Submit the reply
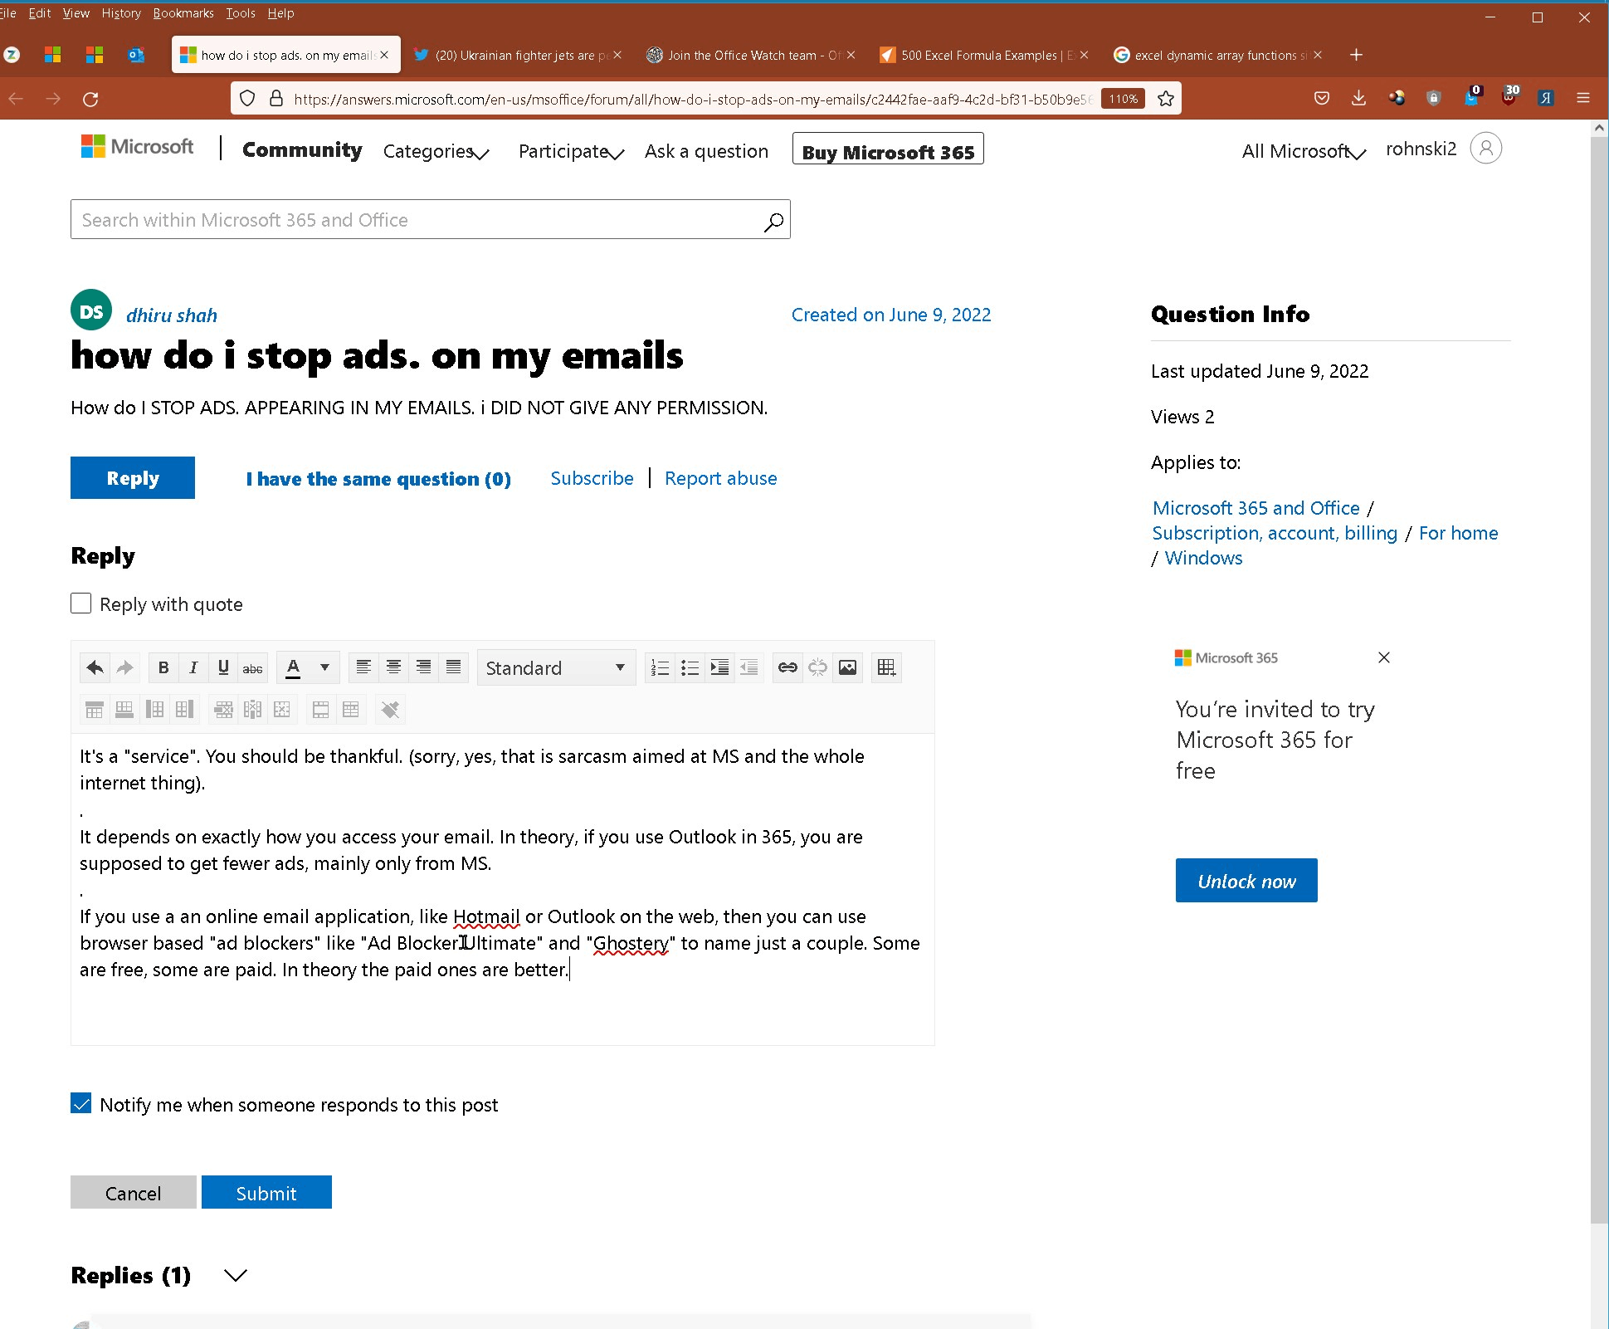The image size is (1609, 1329). click(x=266, y=1192)
